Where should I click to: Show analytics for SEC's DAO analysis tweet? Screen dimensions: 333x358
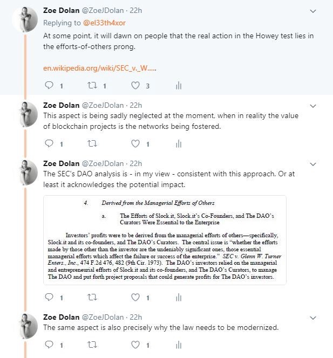tap(179, 297)
